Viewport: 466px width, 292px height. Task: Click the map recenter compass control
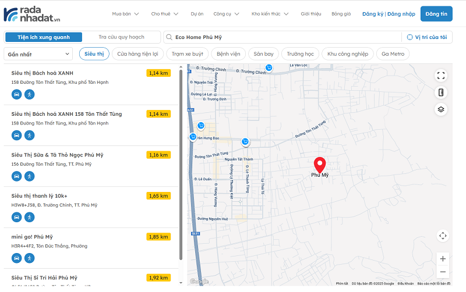[443, 236]
